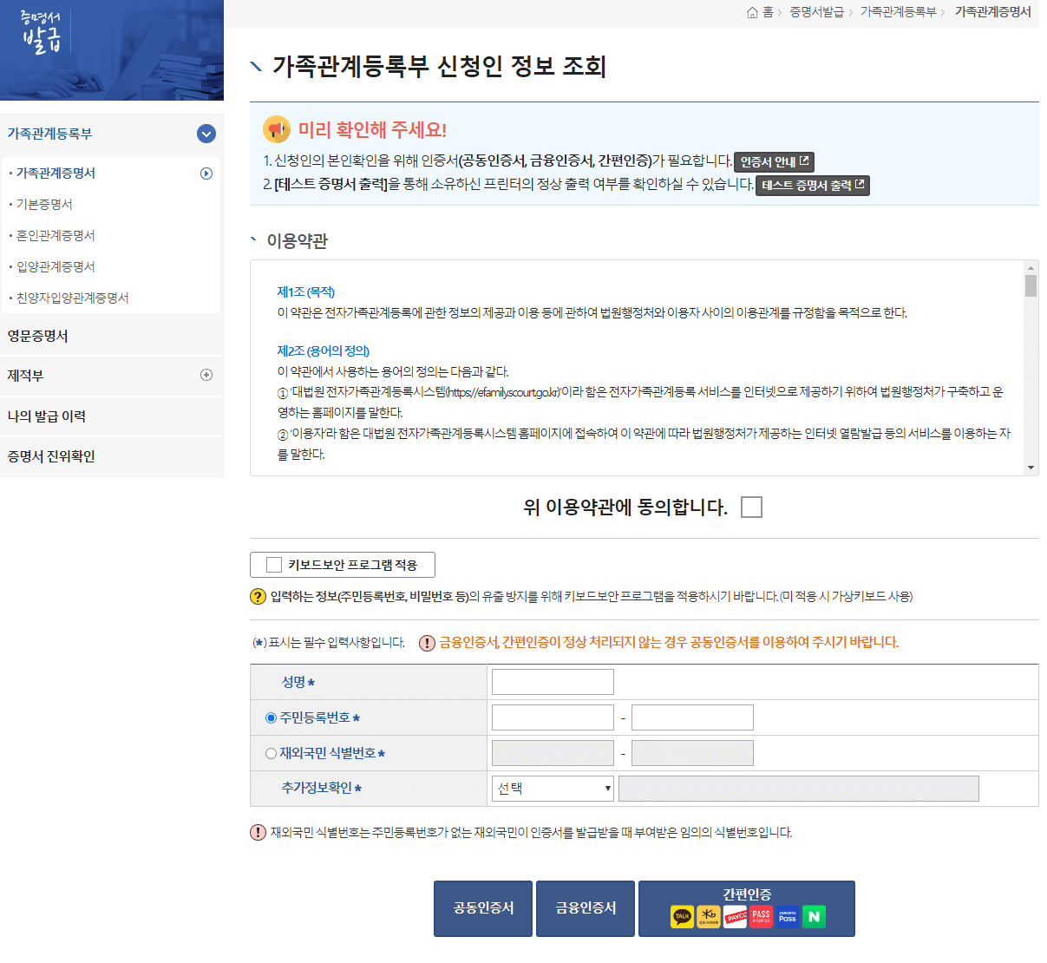
Task: Select KakaoTalk simple authentication icon
Action: (x=682, y=916)
